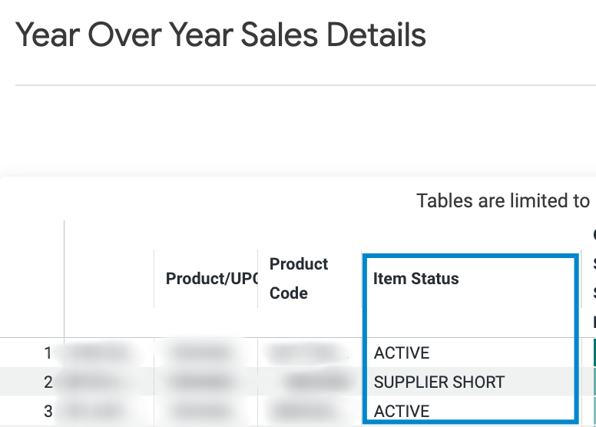
Task: Click row number 1
Action: coord(48,353)
